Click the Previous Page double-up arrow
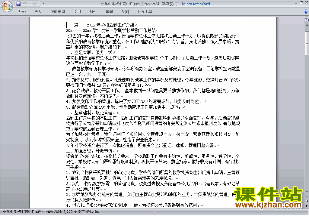 point(307,196)
